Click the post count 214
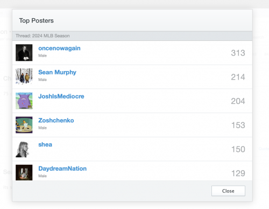This screenshot has height=209, width=269. point(238,77)
